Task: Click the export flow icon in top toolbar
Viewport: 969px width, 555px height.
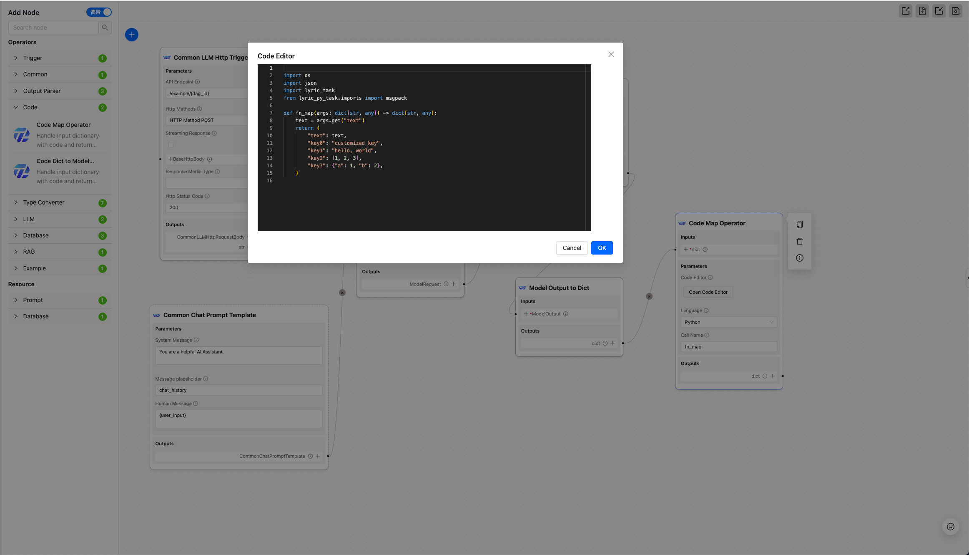Action: 905,11
